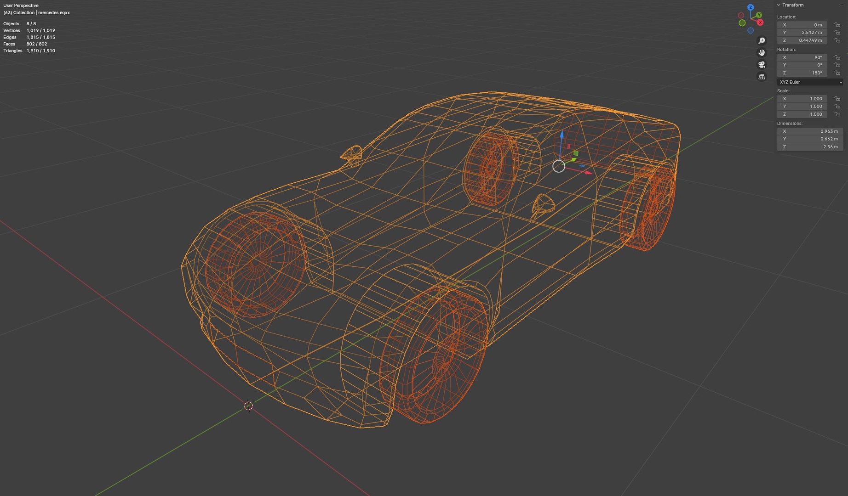848x496 pixels.
Task: Click the Location Z field showing 0.44749 m
Action: pyautogui.click(x=802, y=40)
